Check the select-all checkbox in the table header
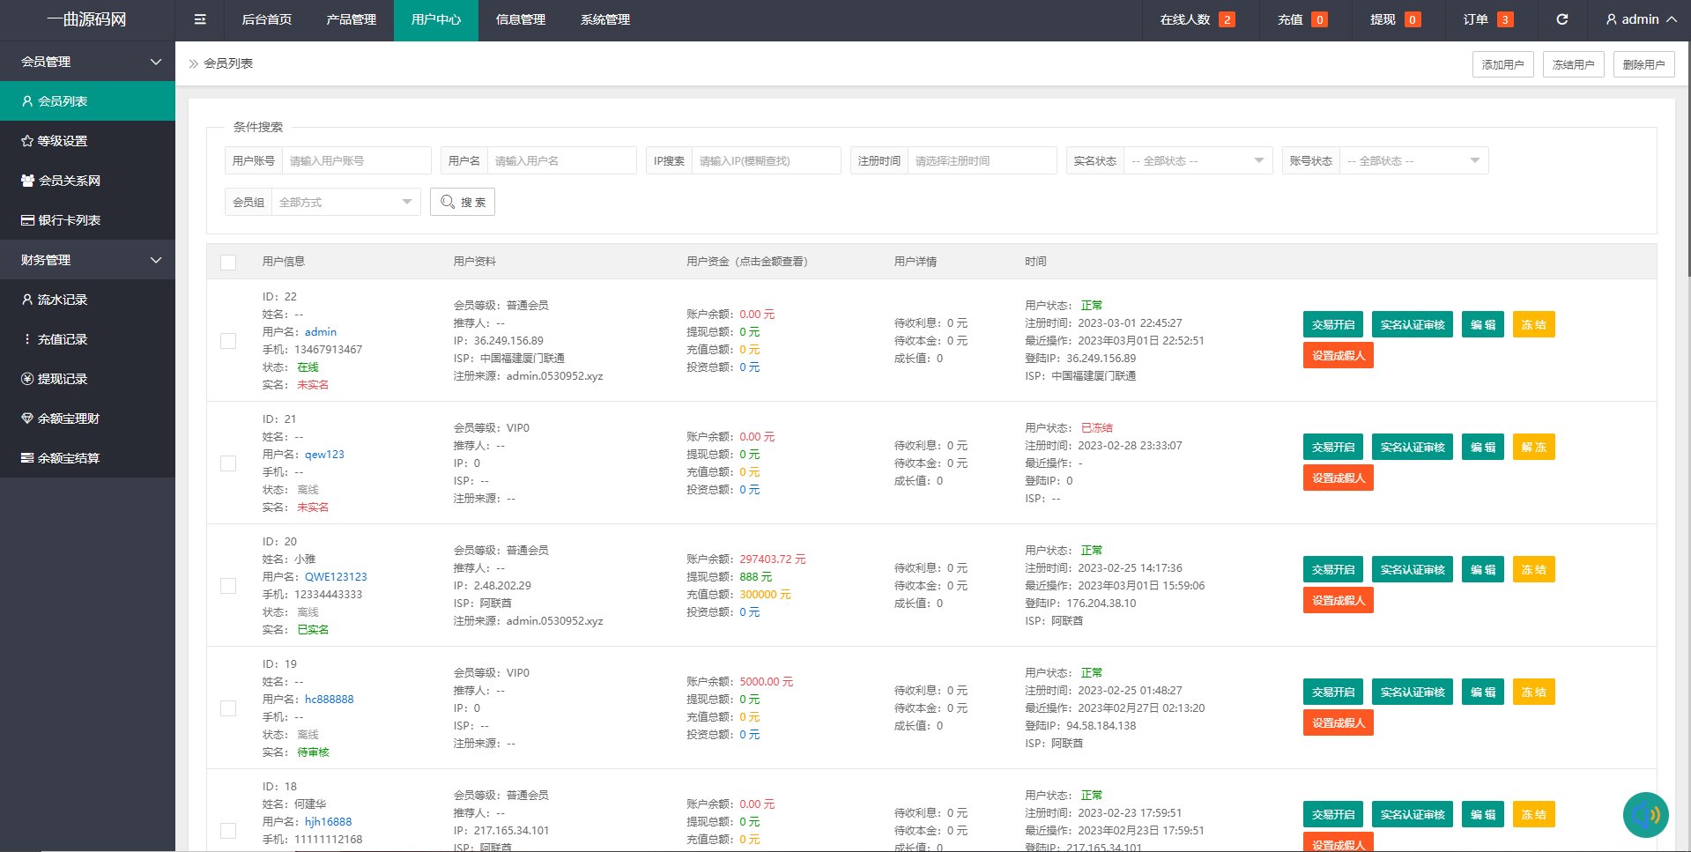The height and width of the screenshot is (852, 1691). pyautogui.click(x=228, y=262)
